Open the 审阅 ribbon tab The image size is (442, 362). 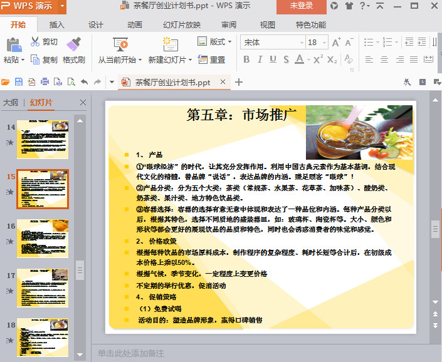pyautogui.click(x=229, y=25)
